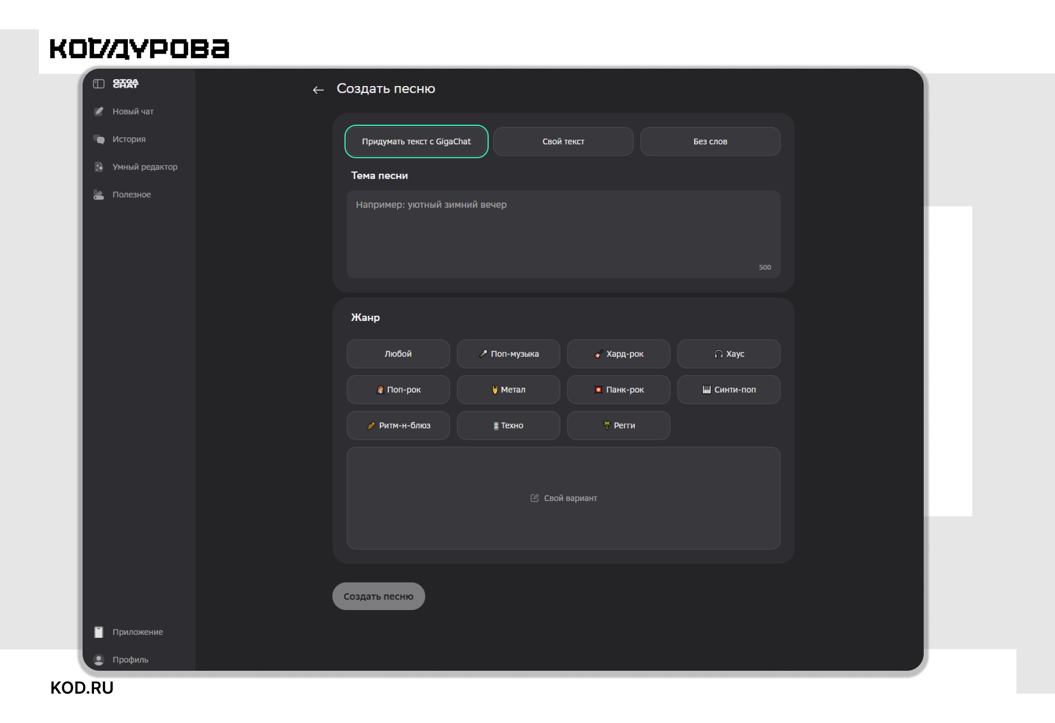Select the Синти-поп genre
Image resolution: width=1055 pixels, height=723 pixels.
point(729,390)
